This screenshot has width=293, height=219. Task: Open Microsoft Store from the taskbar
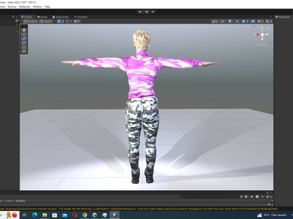pos(54,215)
